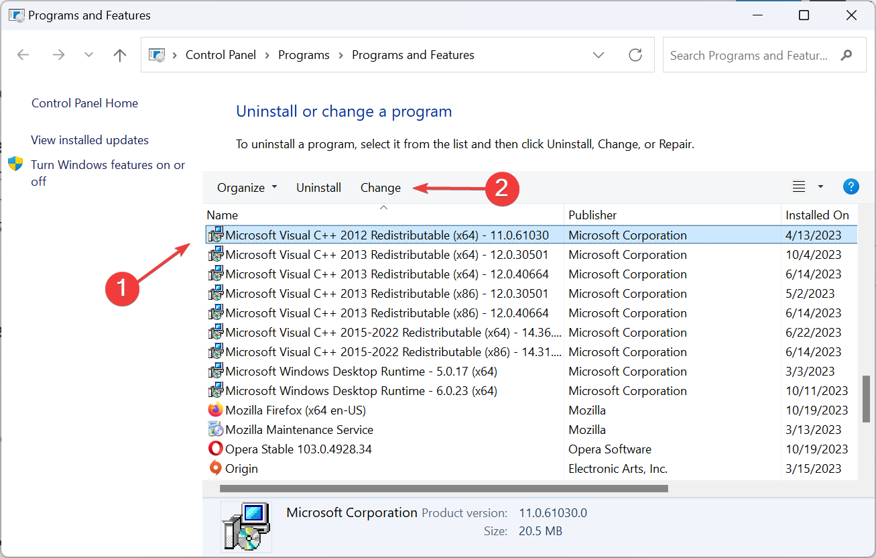Refresh the list with the refresh icon
Viewport: 876px width, 558px height.
[635, 55]
